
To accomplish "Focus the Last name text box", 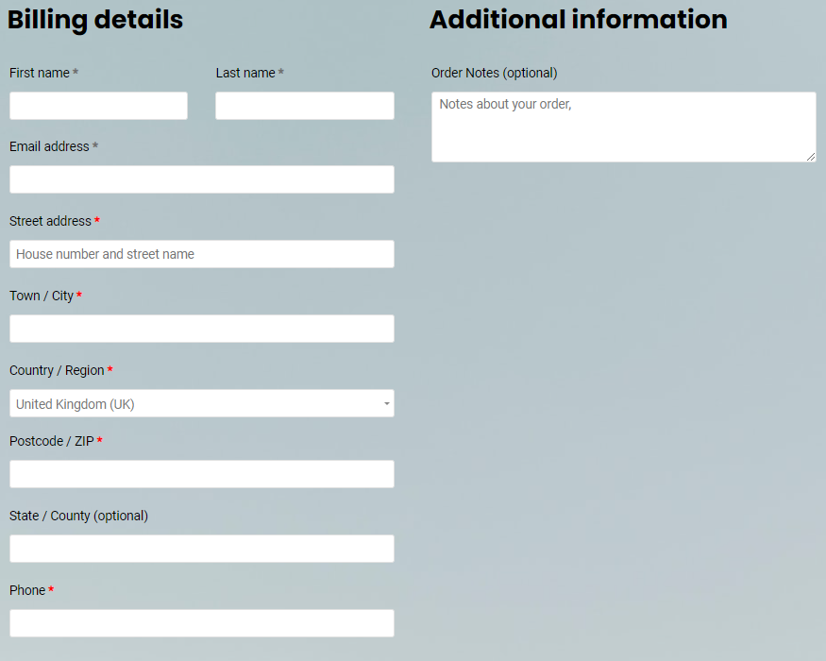I will [x=304, y=106].
